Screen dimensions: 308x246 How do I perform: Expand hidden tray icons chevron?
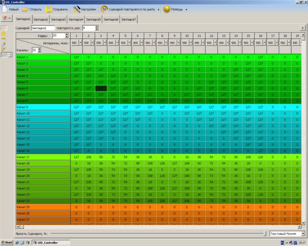287,243
